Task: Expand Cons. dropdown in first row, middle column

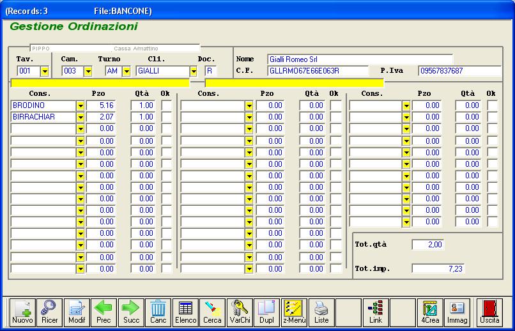Action: tap(249, 105)
